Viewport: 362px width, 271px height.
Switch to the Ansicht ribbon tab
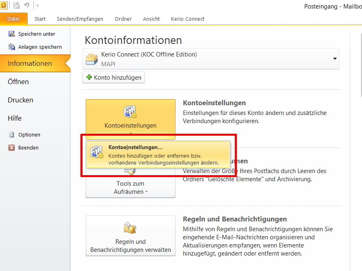click(x=151, y=19)
